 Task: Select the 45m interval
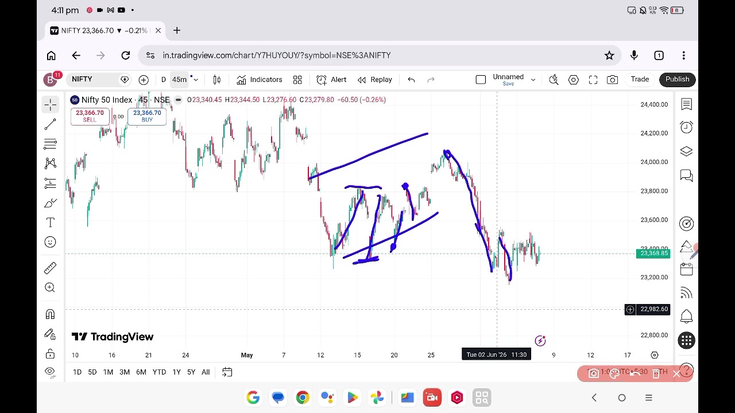pos(179,80)
